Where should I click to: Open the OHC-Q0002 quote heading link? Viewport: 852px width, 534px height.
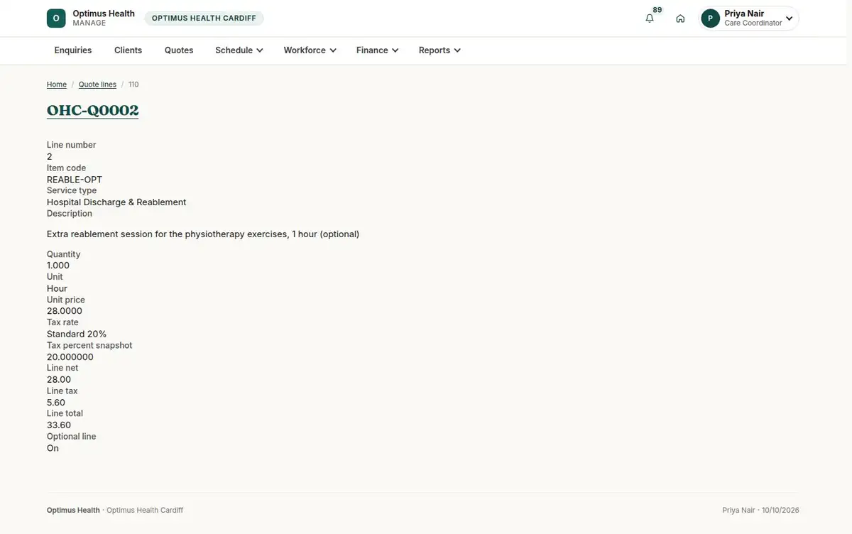coord(93,110)
